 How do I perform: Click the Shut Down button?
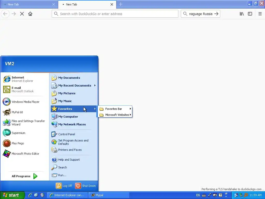coord(85,186)
